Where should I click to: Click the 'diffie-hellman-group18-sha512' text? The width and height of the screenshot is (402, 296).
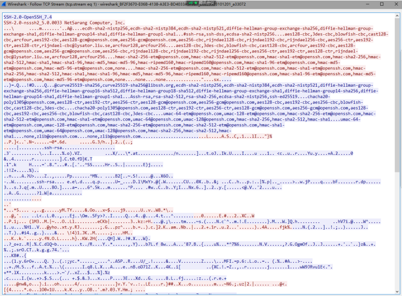pyautogui.click(x=157, y=91)
